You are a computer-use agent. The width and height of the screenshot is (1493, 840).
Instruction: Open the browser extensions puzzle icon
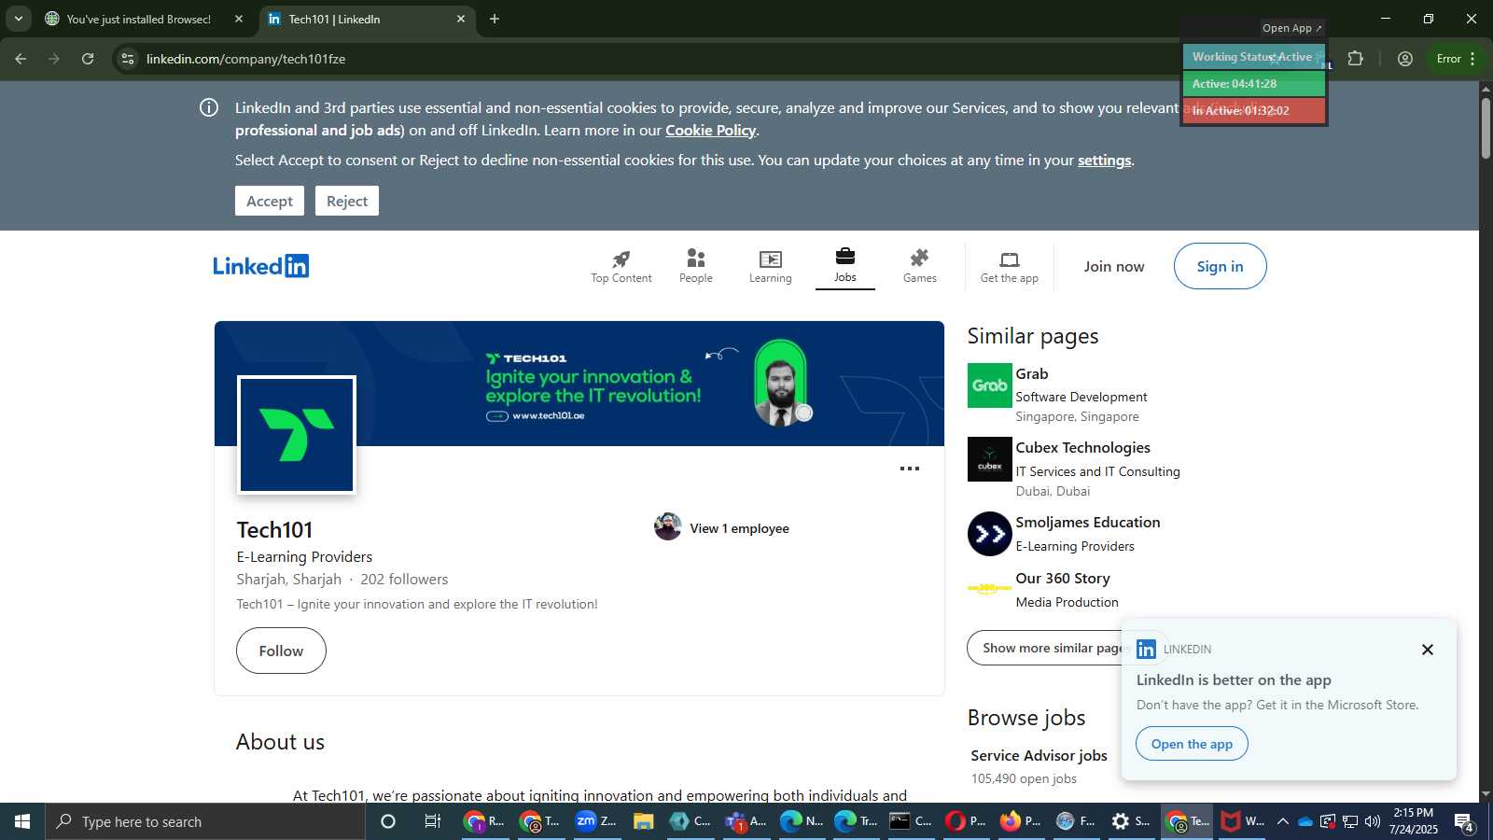(1356, 59)
